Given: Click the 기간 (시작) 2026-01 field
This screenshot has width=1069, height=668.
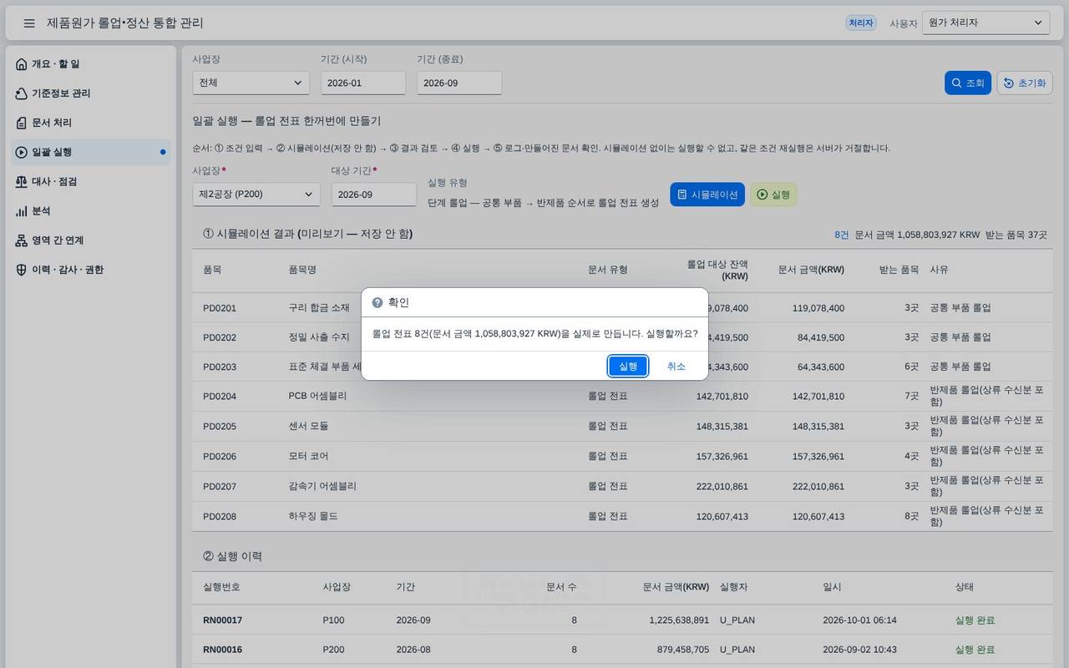Looking at the screenshot, I should [363, 83].
